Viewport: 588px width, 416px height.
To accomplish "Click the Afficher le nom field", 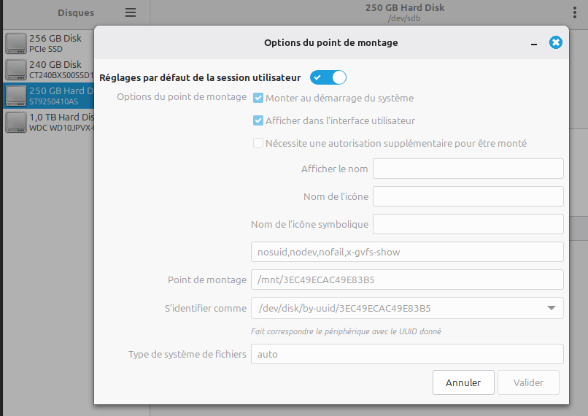I will click(468, 169).
